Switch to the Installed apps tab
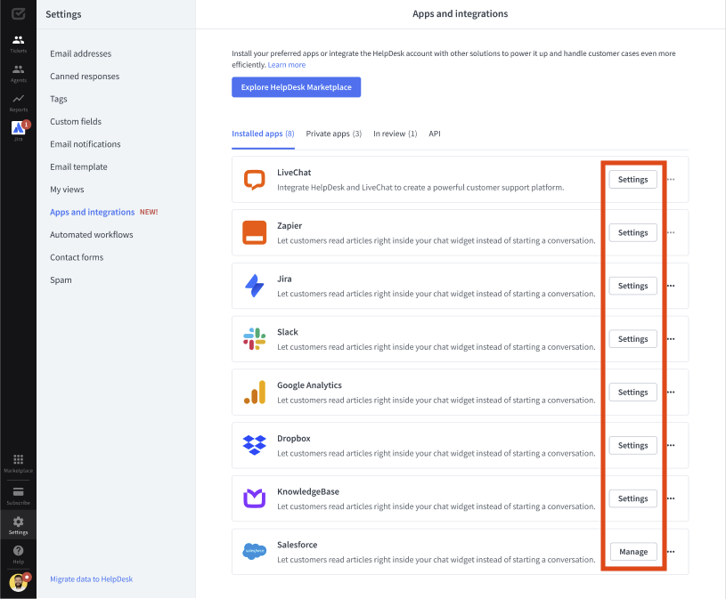The image size is (726, 599). click(x=263, y=134)
